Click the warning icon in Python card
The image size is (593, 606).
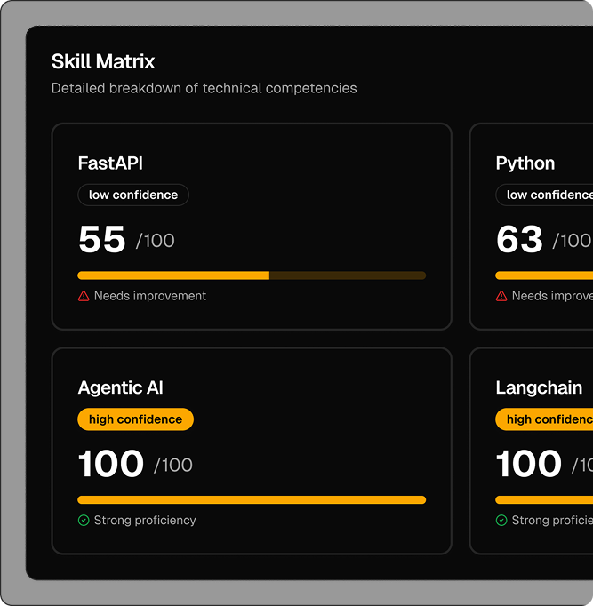click(x=501, y=296)
